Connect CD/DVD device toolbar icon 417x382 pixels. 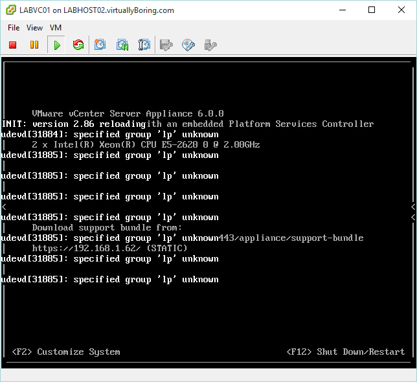click(188, 45)
